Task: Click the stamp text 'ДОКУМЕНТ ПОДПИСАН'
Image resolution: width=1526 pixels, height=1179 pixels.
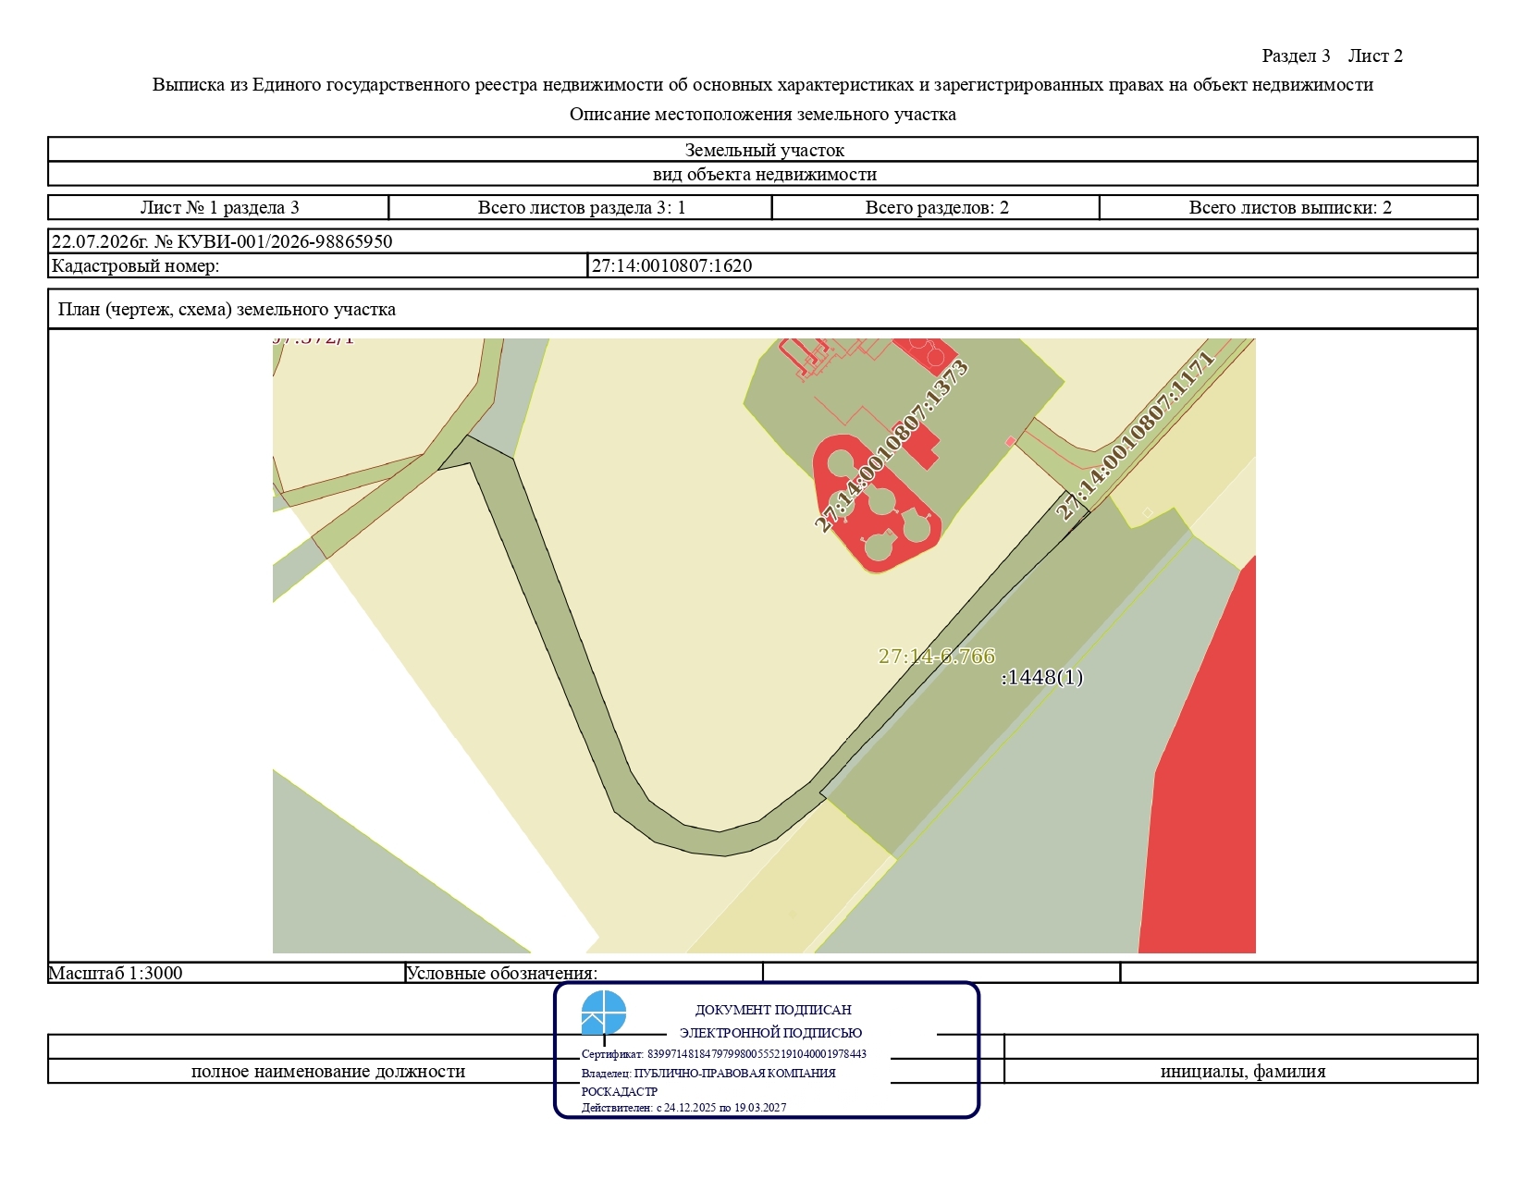Action: 773,1010
